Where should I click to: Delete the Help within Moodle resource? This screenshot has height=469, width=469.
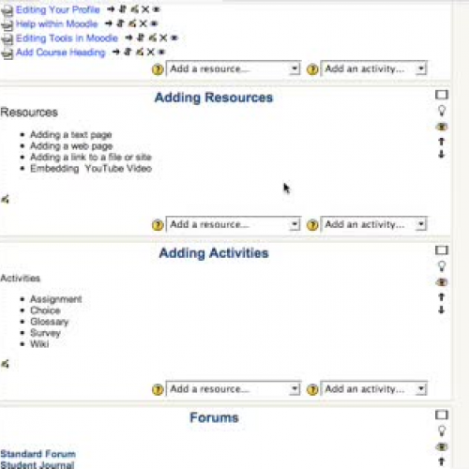click(x=143, y=23)
